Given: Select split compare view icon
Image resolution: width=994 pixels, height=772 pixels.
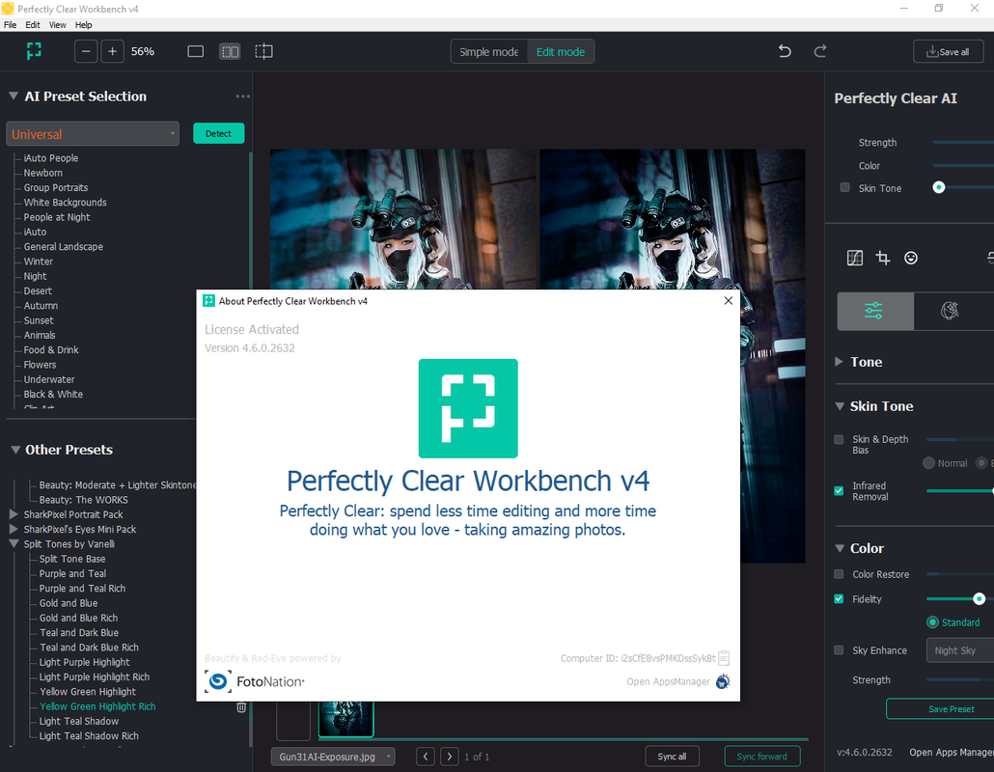Looking at the screenshot, I should [x=263, y=51].
